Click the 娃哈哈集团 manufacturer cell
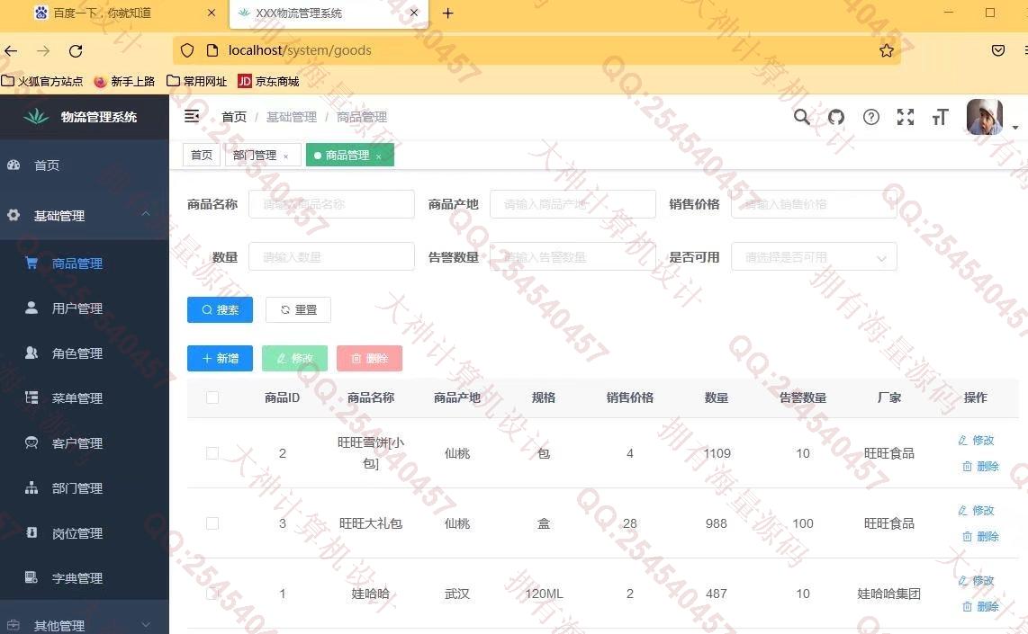The width and height of the screenshot is (1028, 634). click(x=889, y=594)
